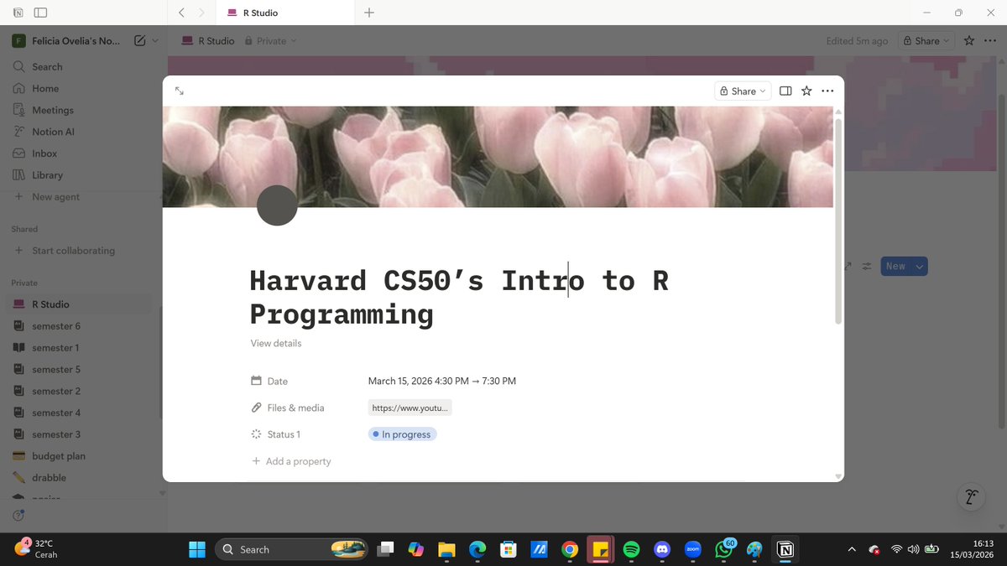Viewport: 1007px width, 566px height.
Task: Open the YouTube link in Files & media
Action: [x=410, y=408]
